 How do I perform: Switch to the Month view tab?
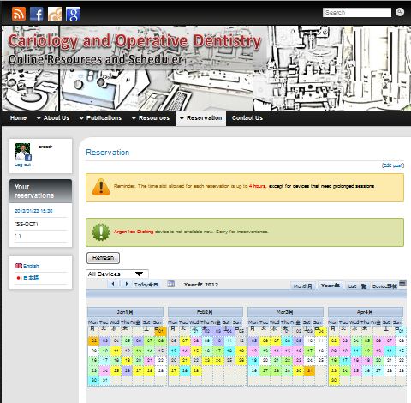(303, 286)
